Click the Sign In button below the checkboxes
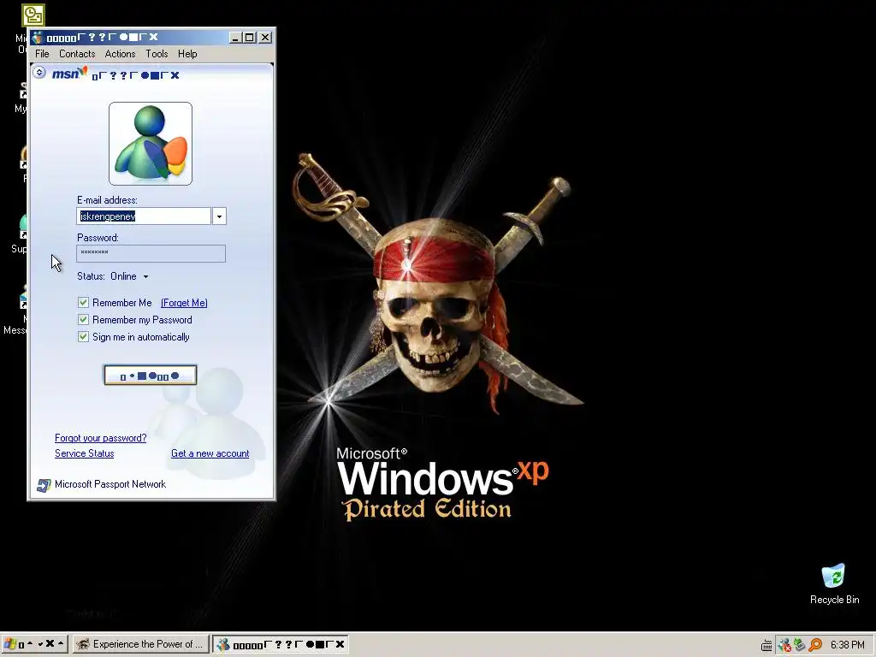Viewport: 876px width, 657px height. [x=151, y=376]
